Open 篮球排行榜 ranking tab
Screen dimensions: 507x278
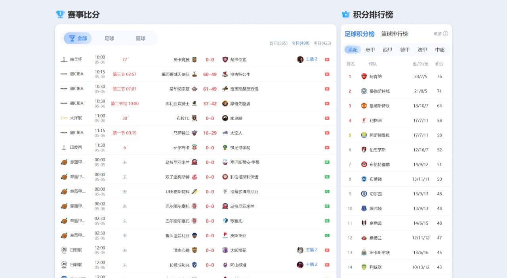pos(395,34)
